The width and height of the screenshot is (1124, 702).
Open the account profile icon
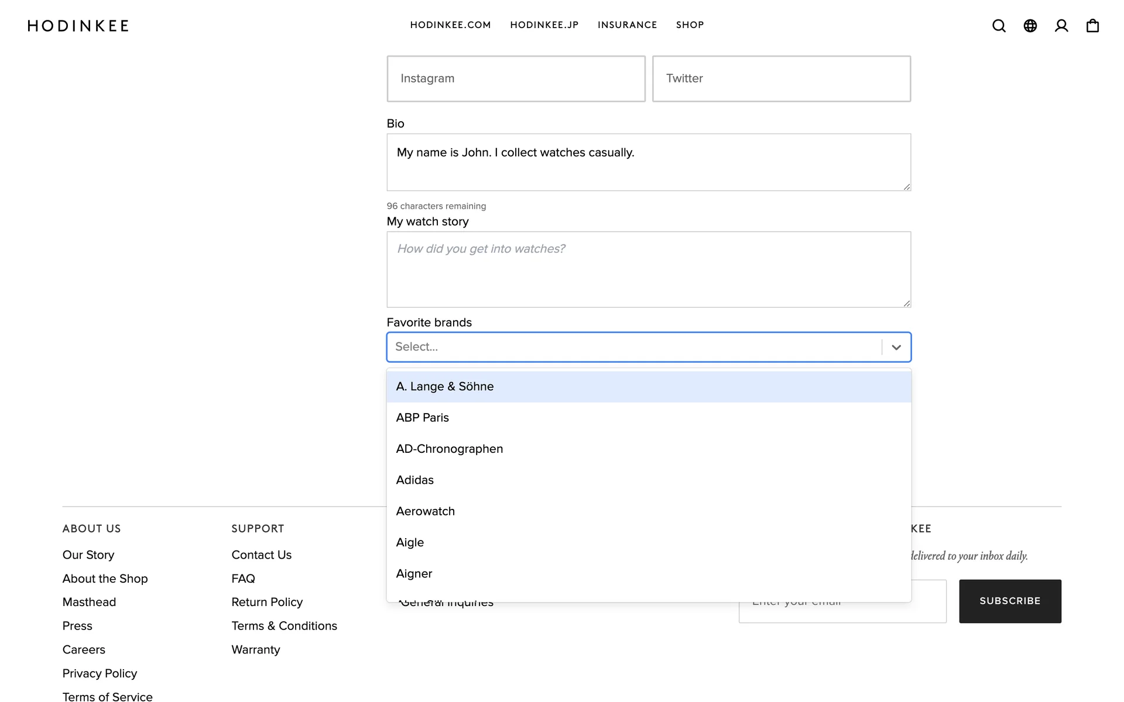pyautogui.click(x=1061, y=26)
